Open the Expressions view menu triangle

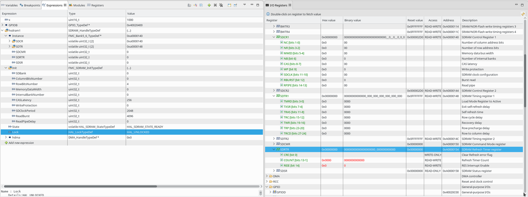click(x=245, y=5)
